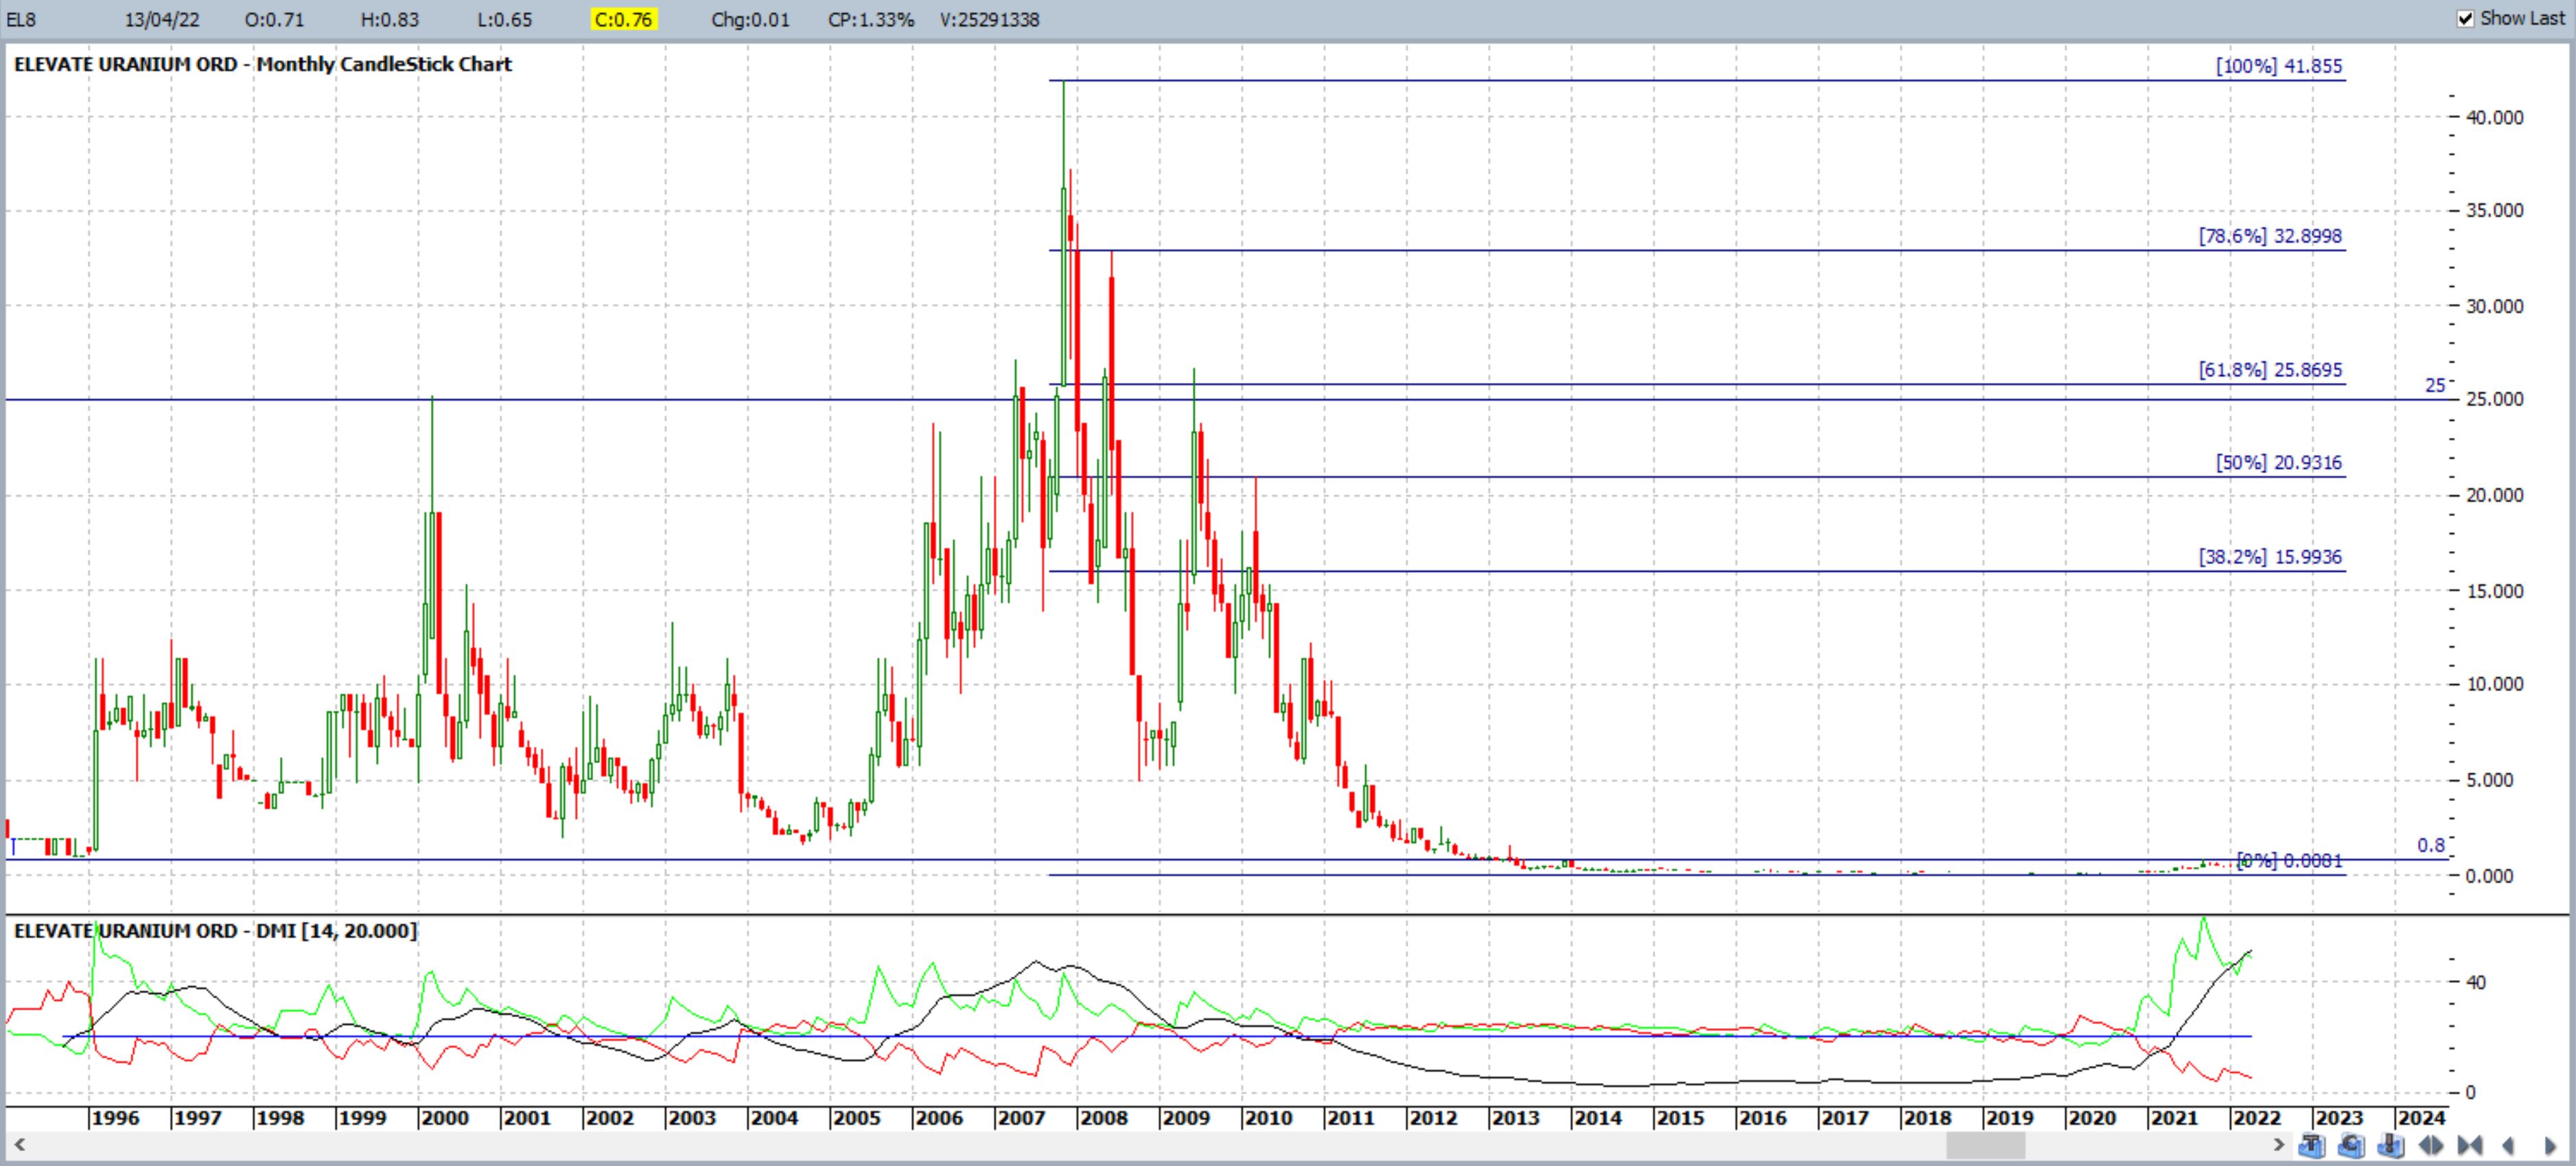Click the 15.000 price axis label
Screen dimensions: 2576x1166
pyautogui.click(x=2494, y=591)
